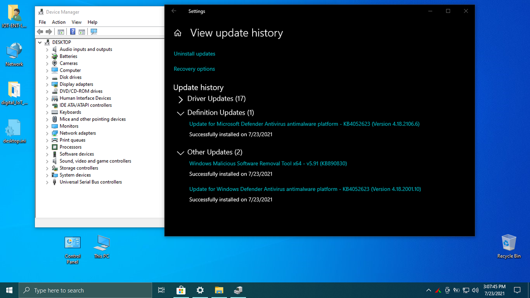The width and height of the screenshot is (530, 298).
Task: Open Microsoft Defender Antivirus update 4.18.2106.6 link
Action: 304,124
